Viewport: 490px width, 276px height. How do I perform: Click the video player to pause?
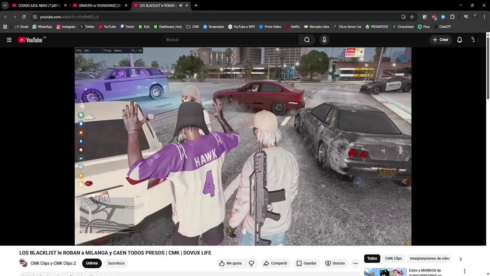point(243,146)
